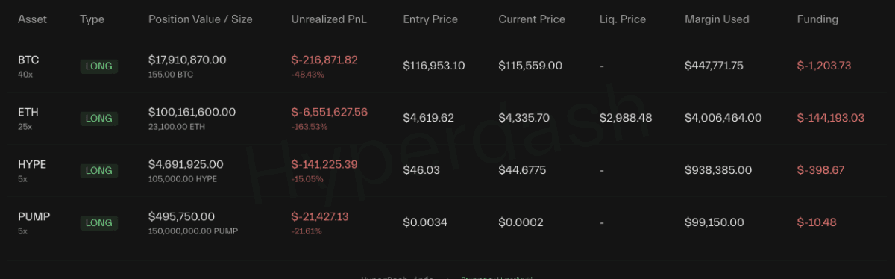
Task: Click the LONG badge on BTC row
Action: [x=99, y=66]
